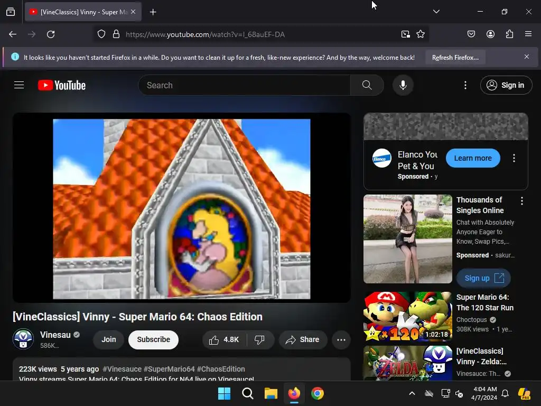Open Firefox account icon

tap(490, 34)
